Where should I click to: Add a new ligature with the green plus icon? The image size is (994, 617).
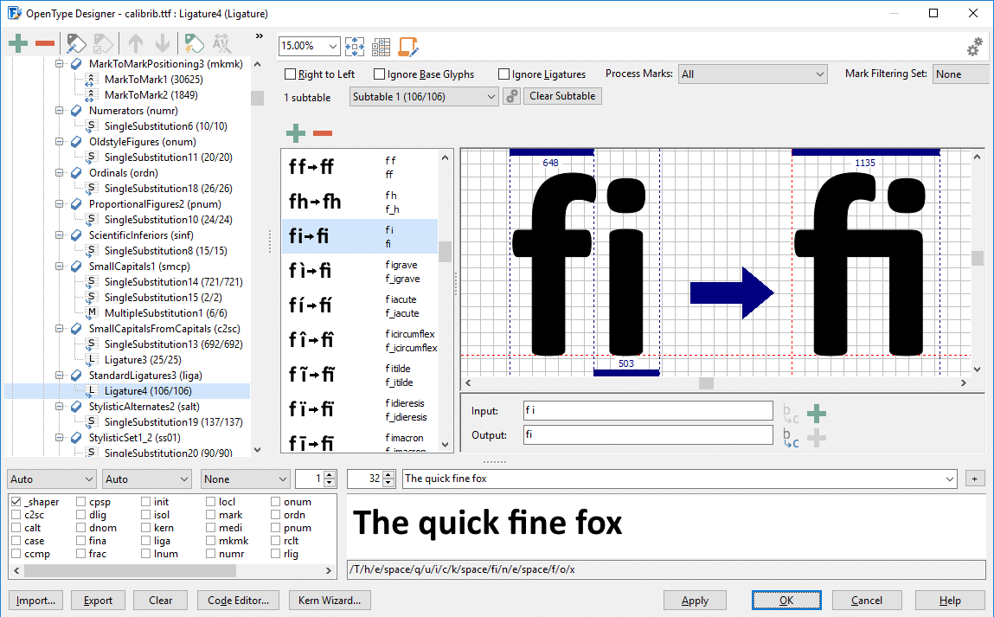(295, 132)
